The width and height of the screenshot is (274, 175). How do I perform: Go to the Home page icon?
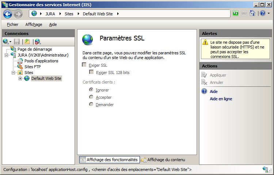(252, 13)
